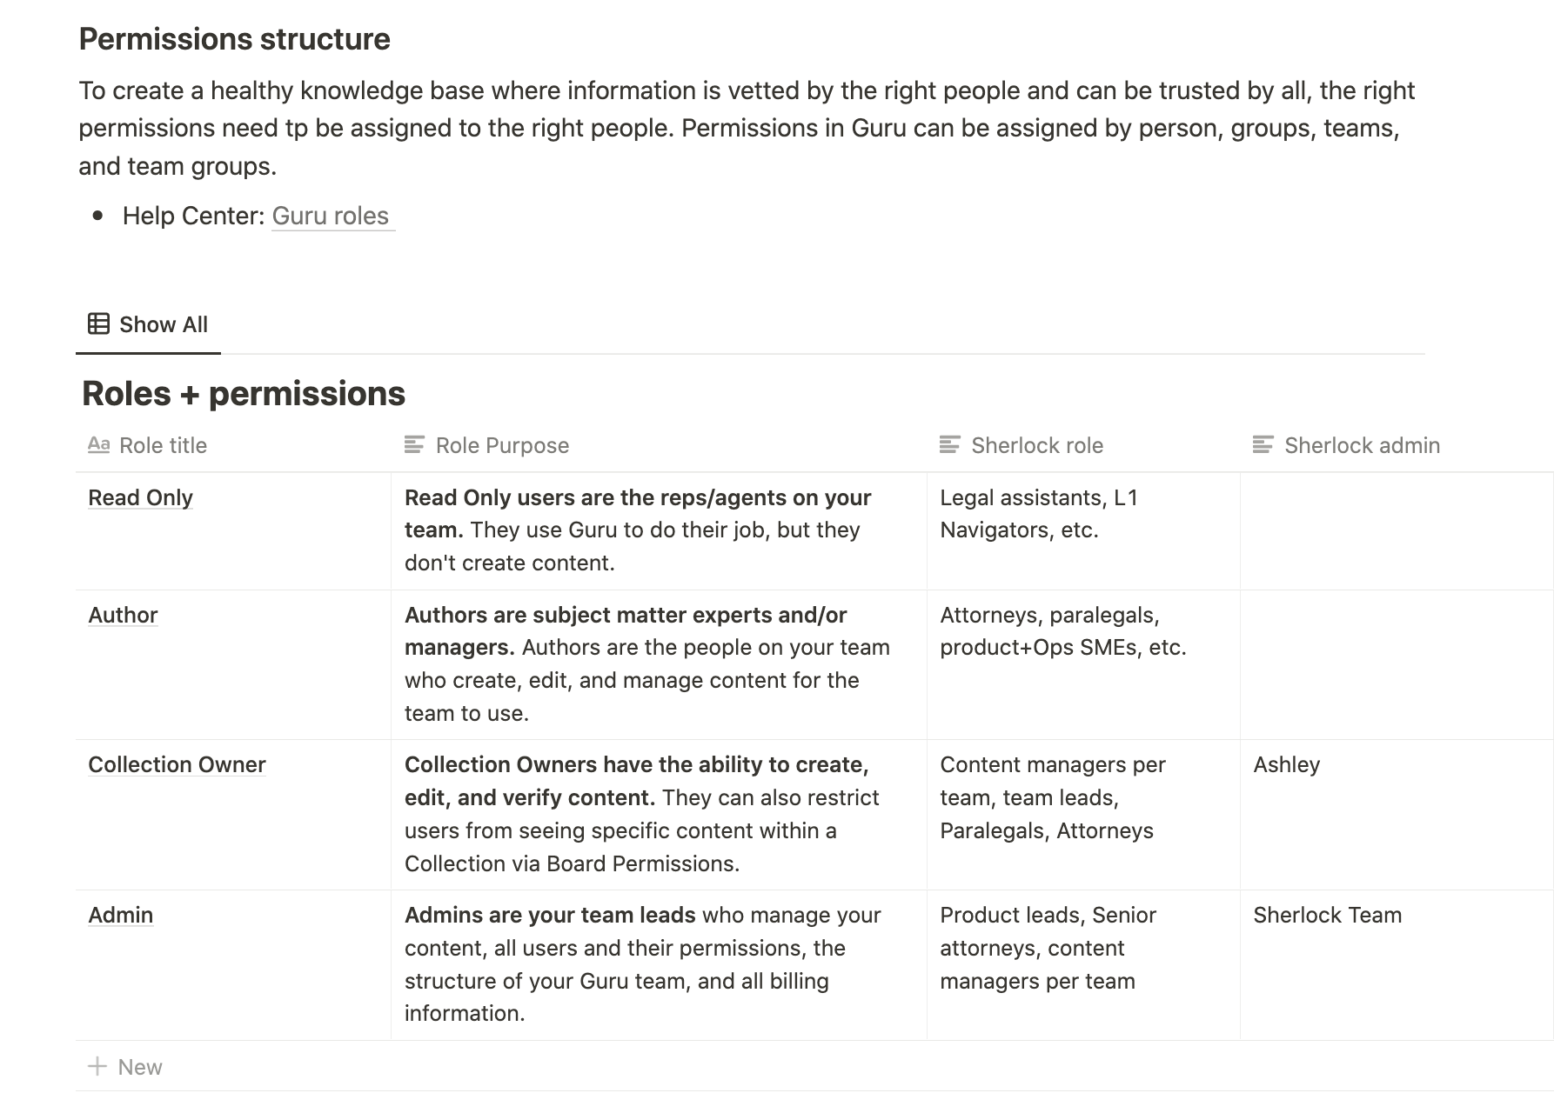Click the Sherlock admin column header

[1397, 445]
